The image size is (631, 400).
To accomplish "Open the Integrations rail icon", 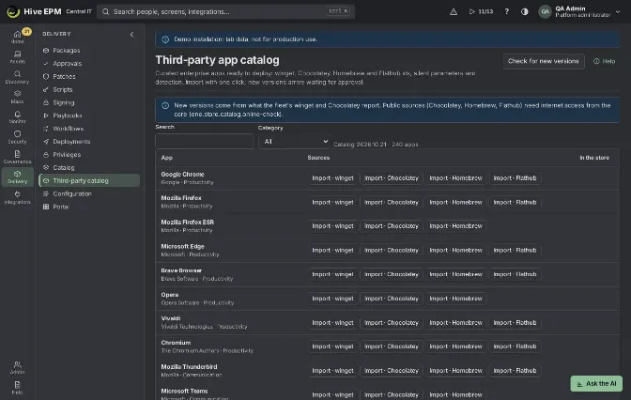I will tap(17, 197).
